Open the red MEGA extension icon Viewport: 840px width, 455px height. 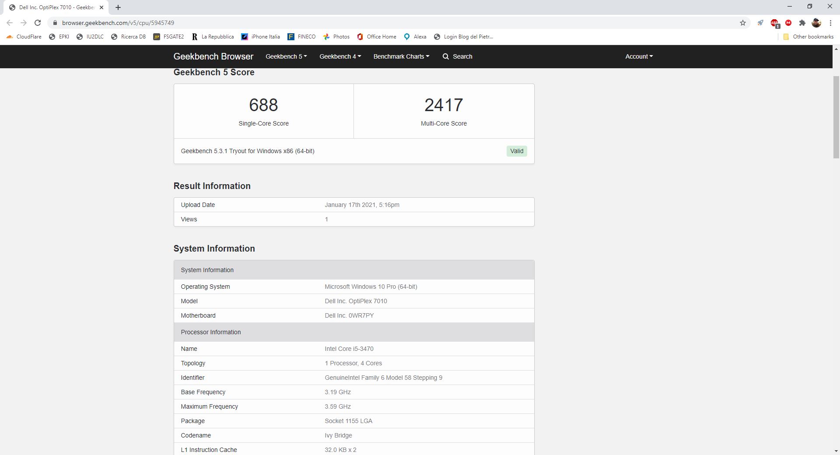788,23
